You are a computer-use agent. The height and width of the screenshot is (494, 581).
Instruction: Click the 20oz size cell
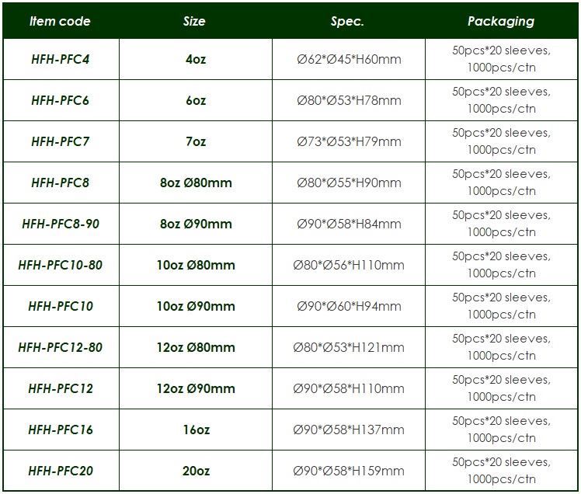[x=195, y=471]
